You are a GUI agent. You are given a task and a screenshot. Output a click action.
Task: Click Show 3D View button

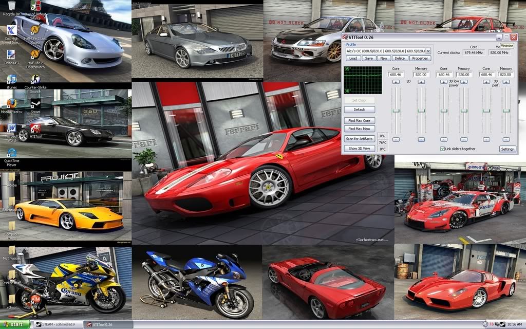click(x=359, y=149)
